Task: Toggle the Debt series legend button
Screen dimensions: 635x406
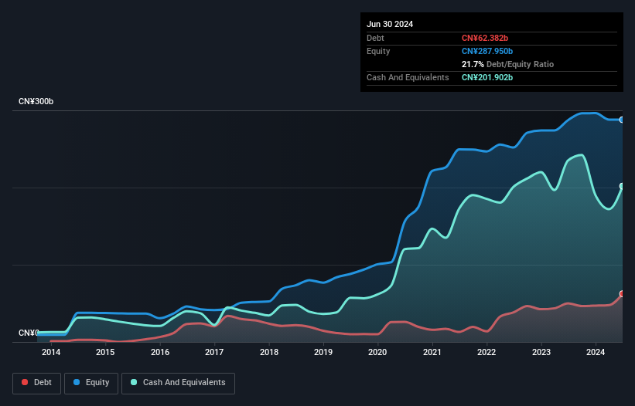Action: coord(37,383)
